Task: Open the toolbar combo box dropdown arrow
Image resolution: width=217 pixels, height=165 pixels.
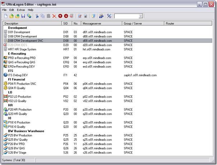Action: click(141, 16)
